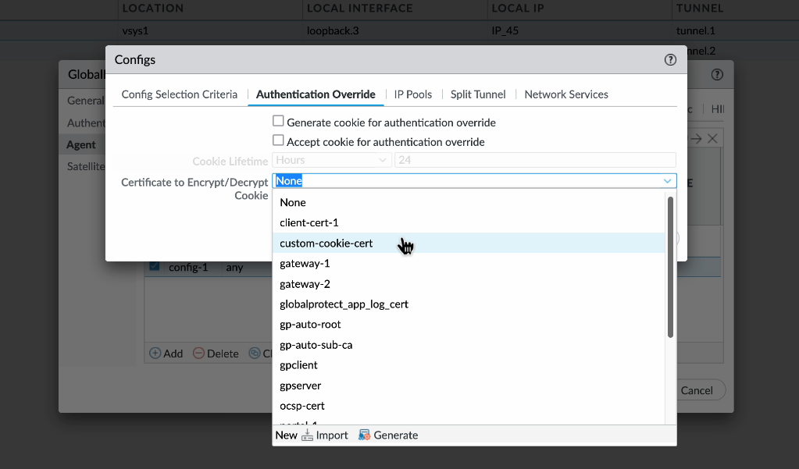This screenshot has height=469, width=799.
Task: Click the GlobalProtect Gateway help icon
Action: [716, 74]
